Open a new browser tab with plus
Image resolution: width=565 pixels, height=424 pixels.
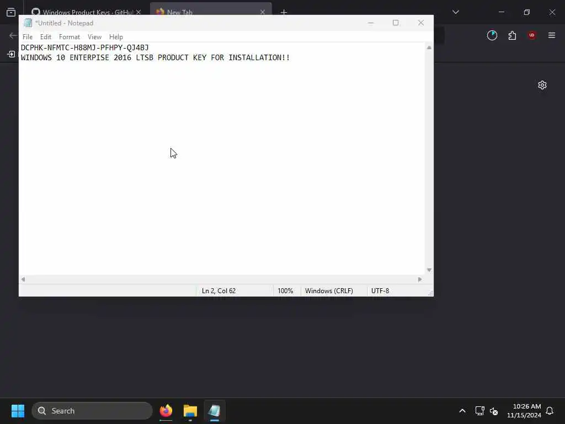284,12
